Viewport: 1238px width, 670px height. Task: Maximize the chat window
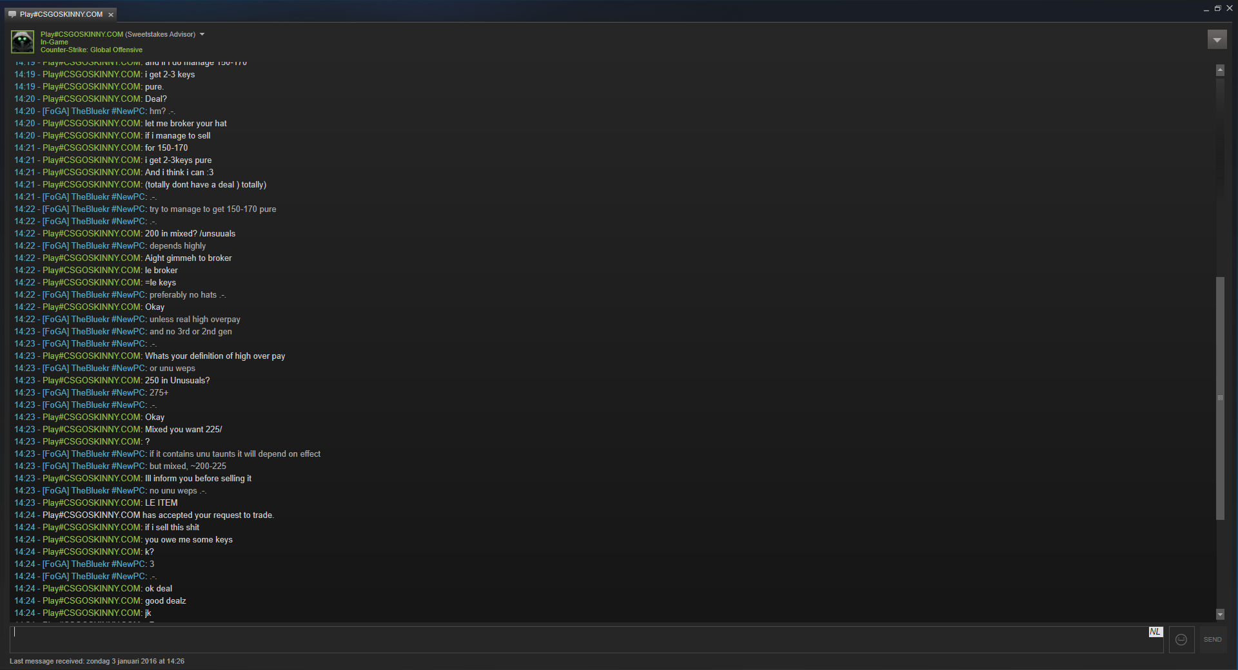[1218, 8]
